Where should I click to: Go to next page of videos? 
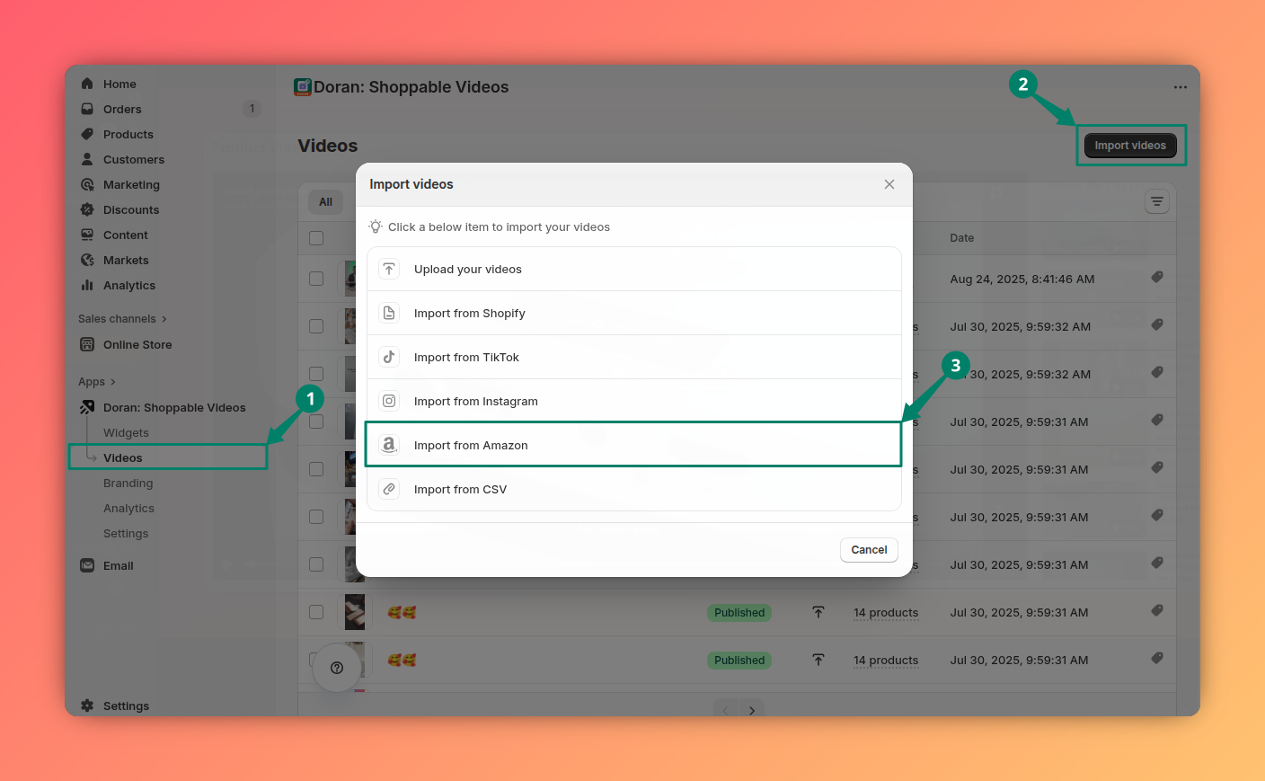pos(752,710)
